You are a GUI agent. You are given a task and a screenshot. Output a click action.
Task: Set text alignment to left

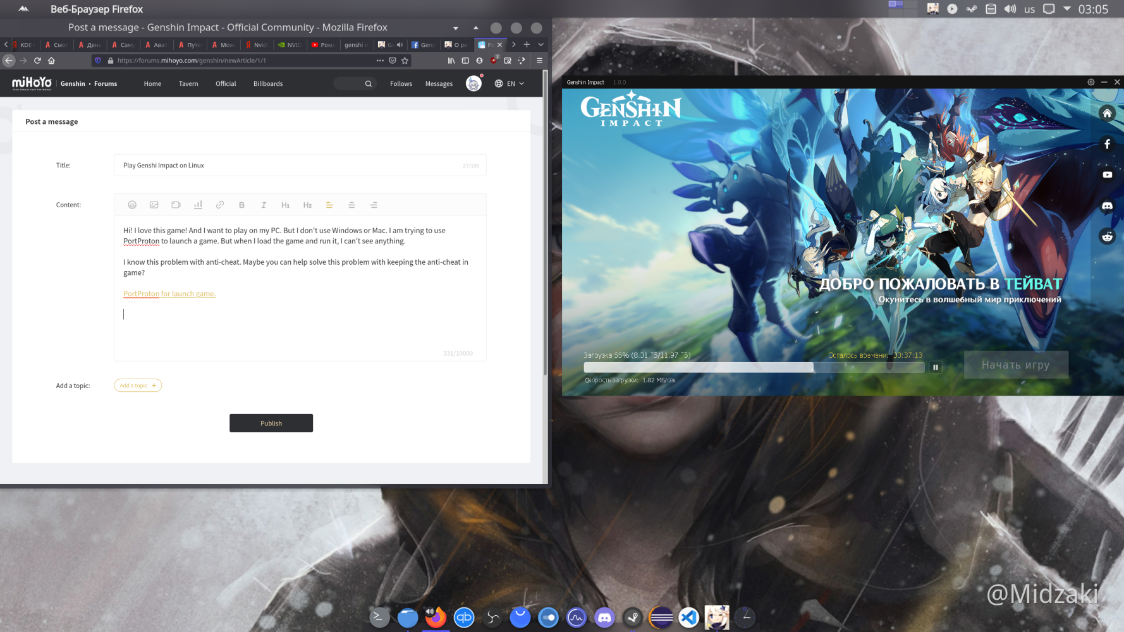point(329,205)
